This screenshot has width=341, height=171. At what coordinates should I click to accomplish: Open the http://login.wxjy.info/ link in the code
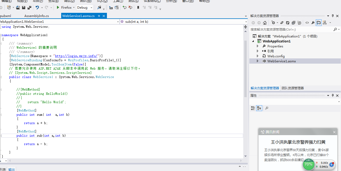click(76, 56)
